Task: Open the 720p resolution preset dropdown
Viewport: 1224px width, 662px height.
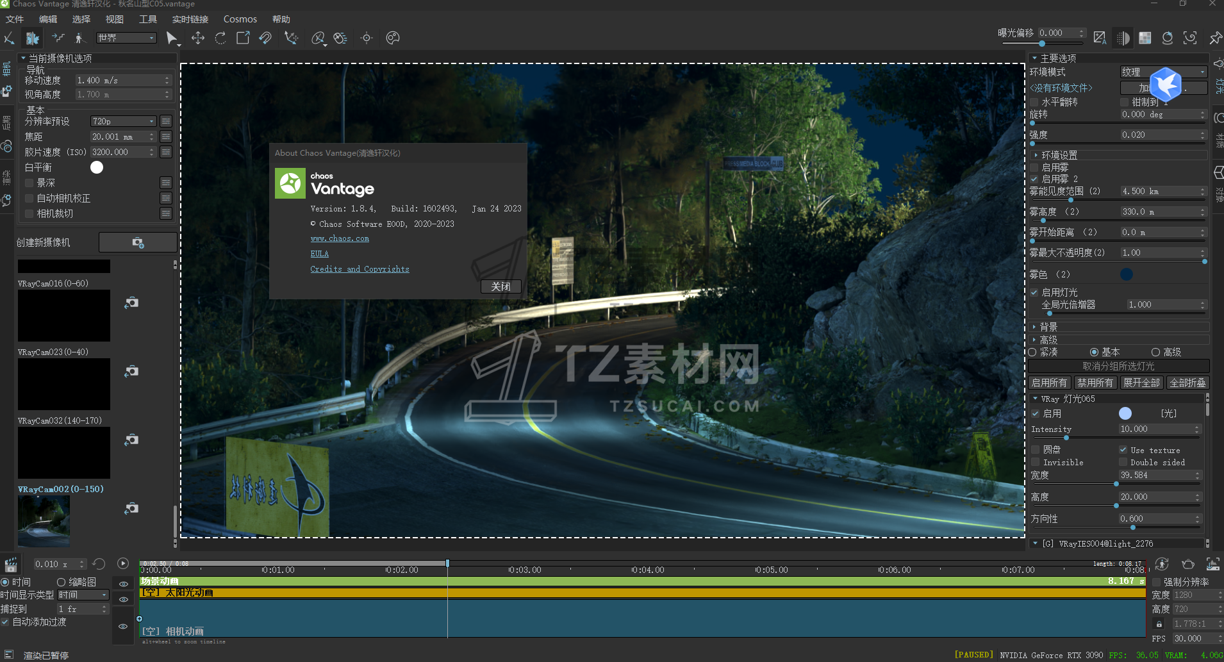Action: coord(123,121)
